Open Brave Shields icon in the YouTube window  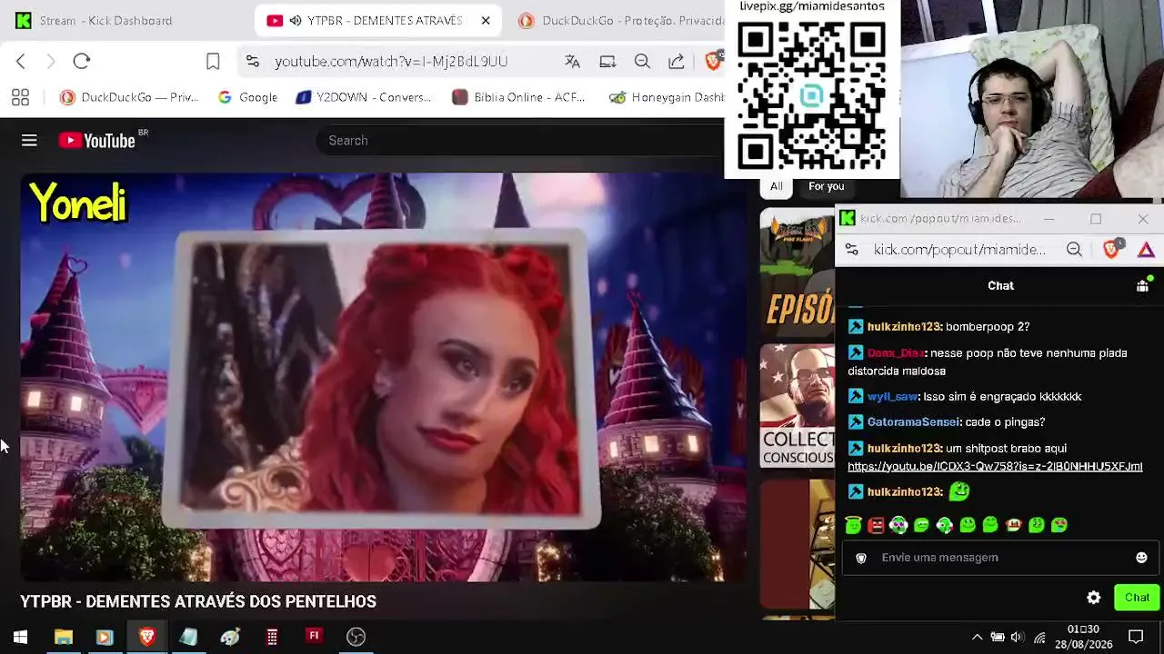tap(713, 61)
